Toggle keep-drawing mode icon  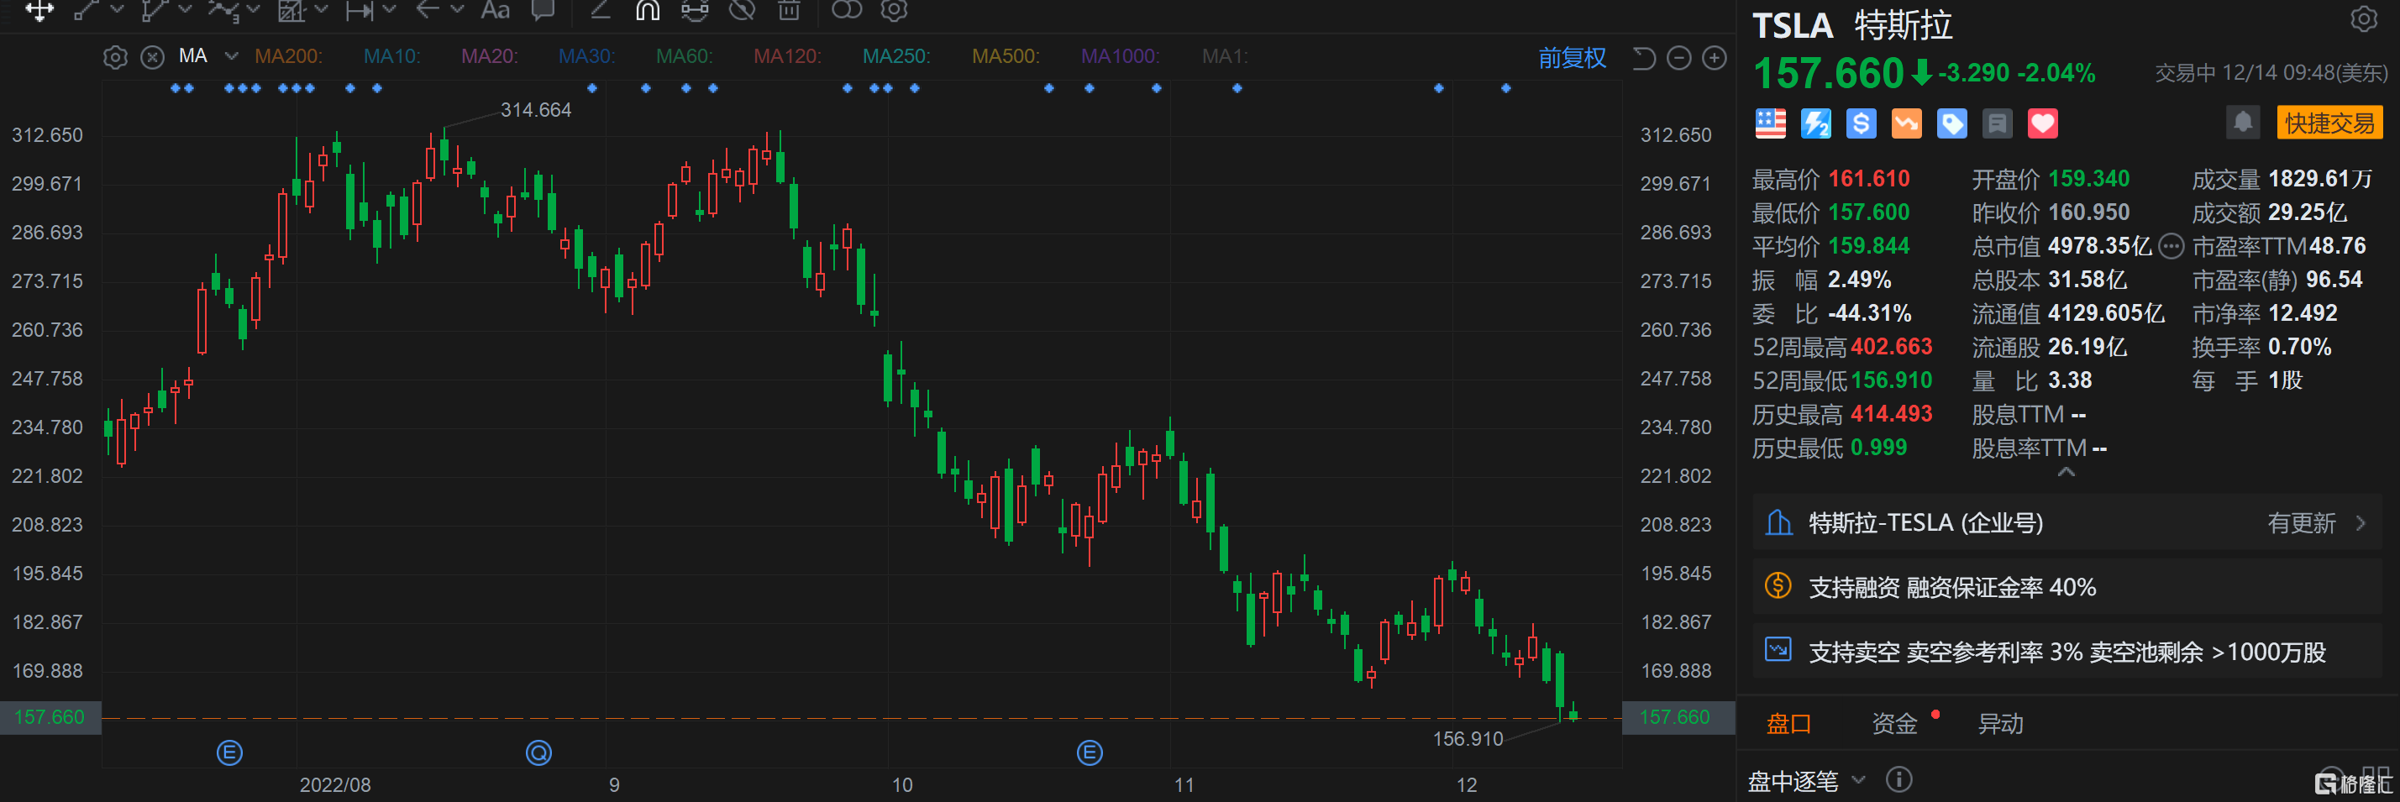[x=694, y=10]
